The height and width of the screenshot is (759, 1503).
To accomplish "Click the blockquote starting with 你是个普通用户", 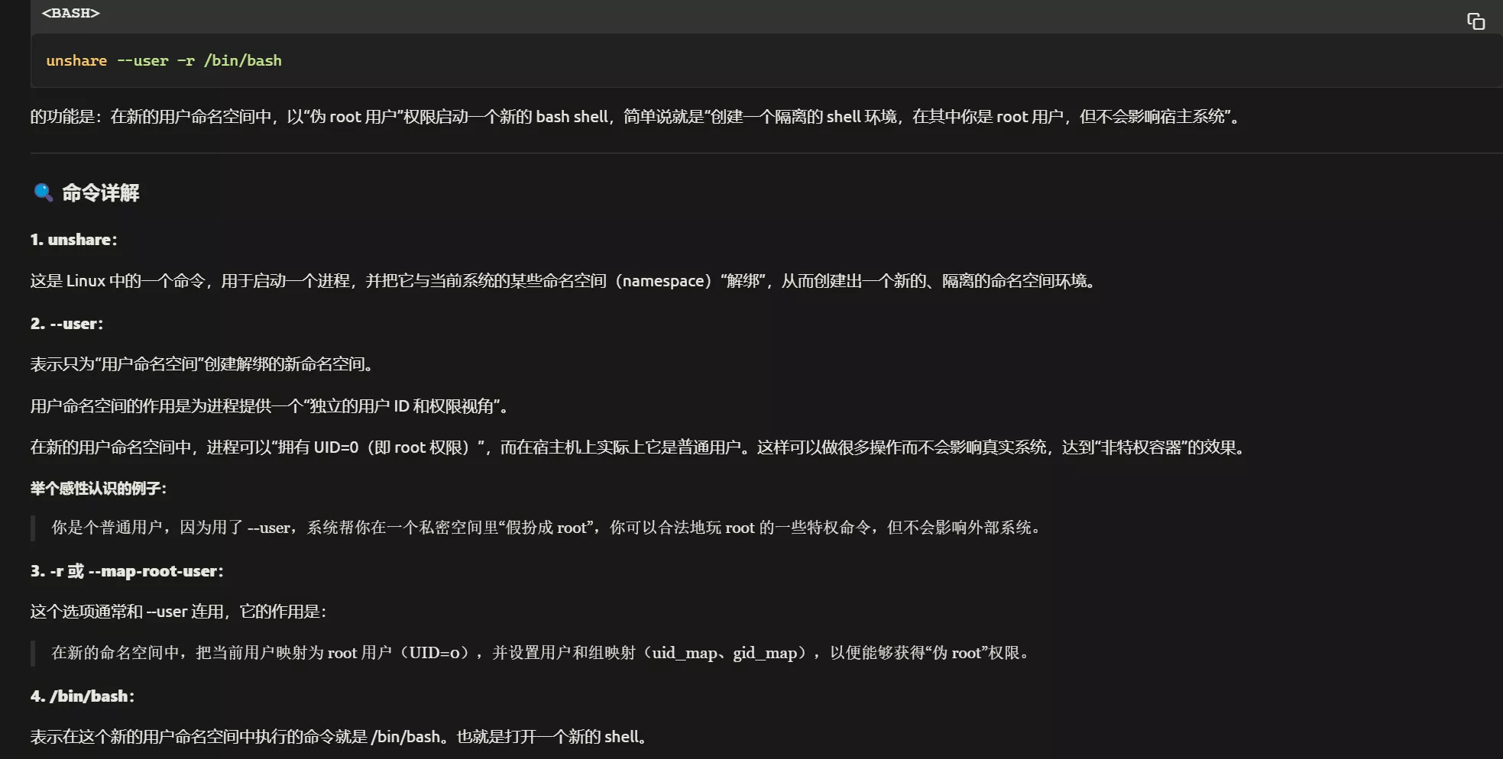I will [x=546, y=528].
